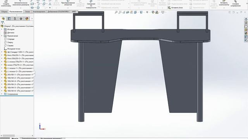Click the desk tabletop in the viewport
Screen dimensions: 248x139
coord(140,35)
